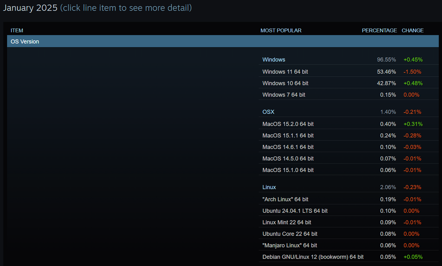Screen dimensions: 442x266
Task: Click the OSX category heading
Action: (268, 112)
